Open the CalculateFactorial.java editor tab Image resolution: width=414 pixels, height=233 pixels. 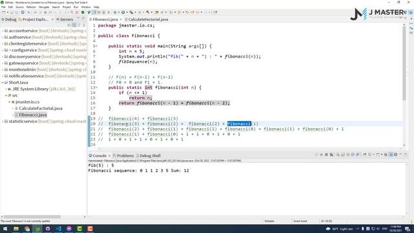146,19
